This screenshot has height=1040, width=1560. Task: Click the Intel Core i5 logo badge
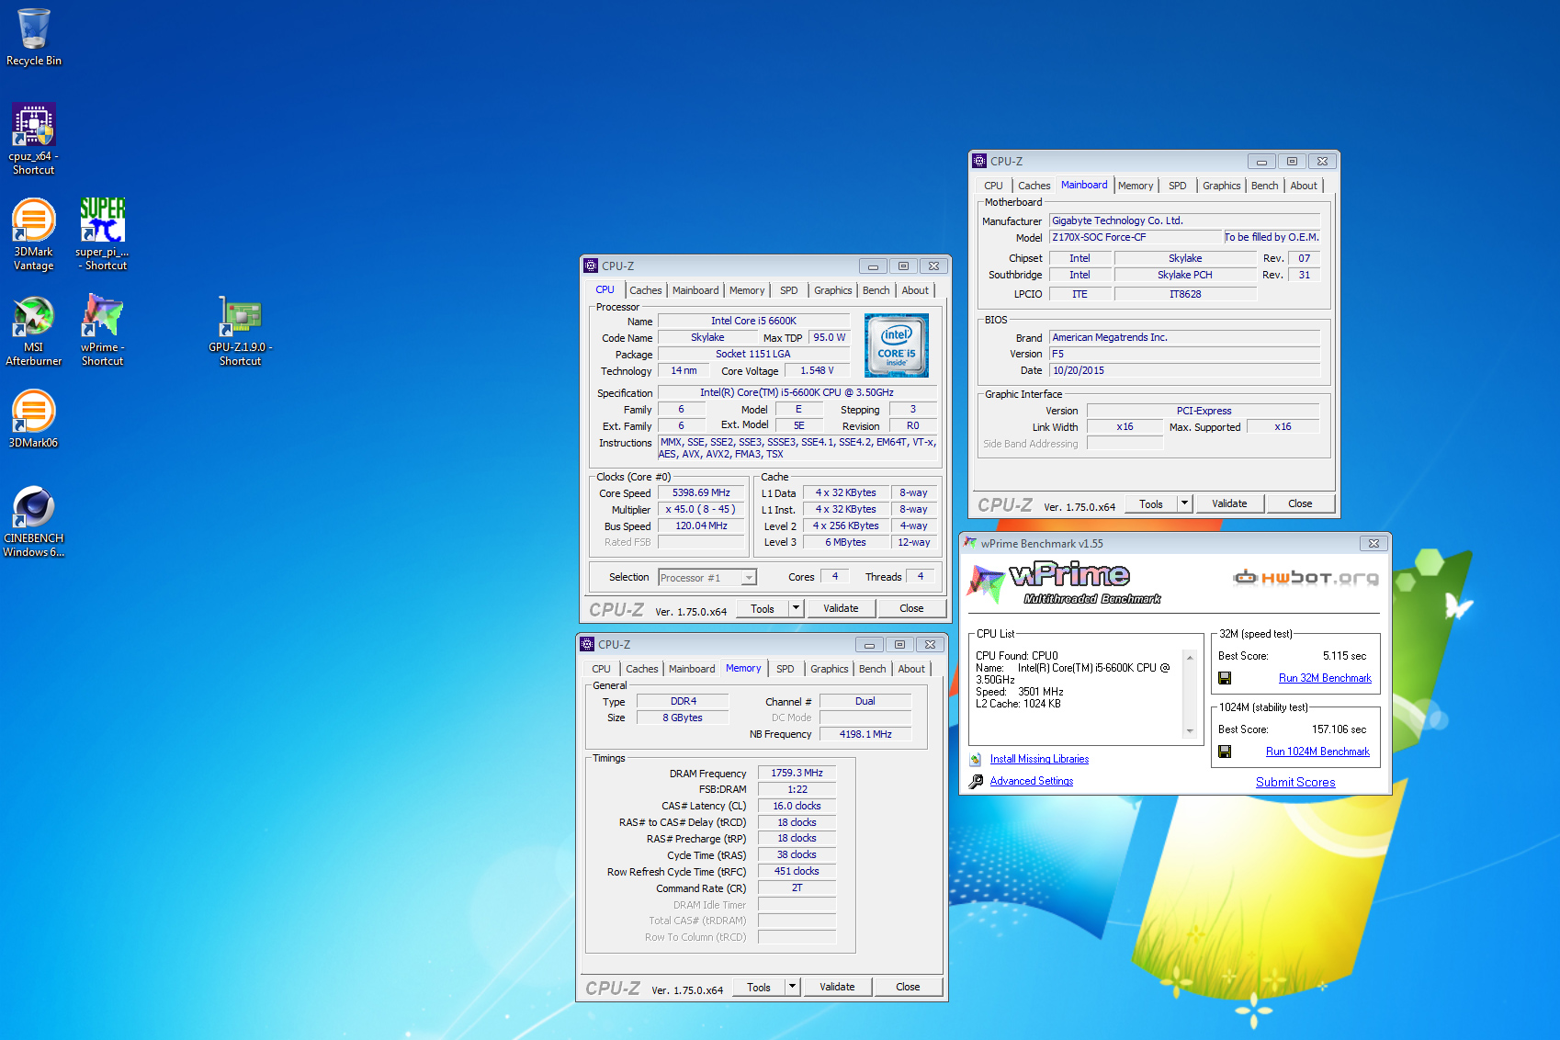pyautogui.click(x=897, y=345)
